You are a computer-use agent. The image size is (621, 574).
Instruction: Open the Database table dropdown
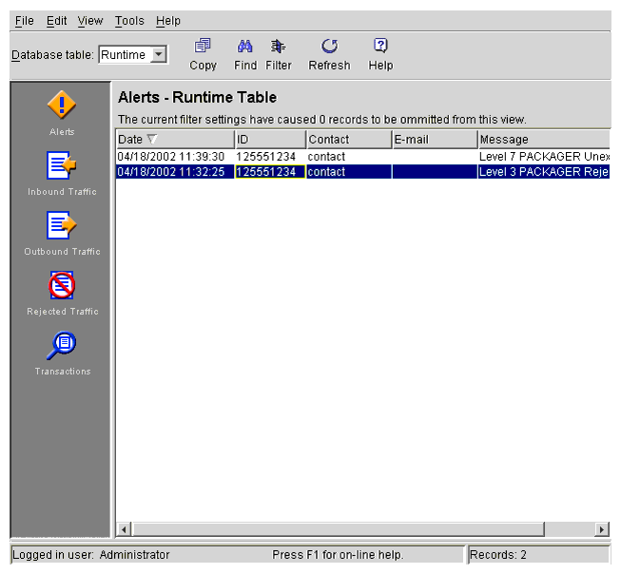pyautogui.click(x=159, y=54)
